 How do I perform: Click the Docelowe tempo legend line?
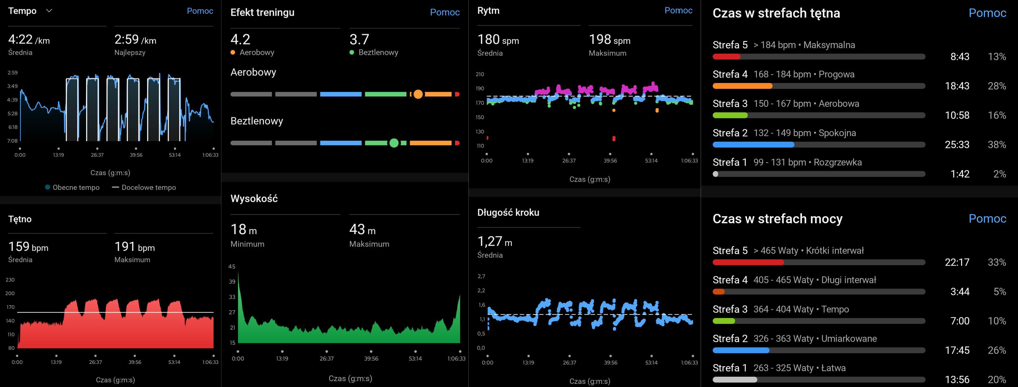pyautogui.click(x=115, y=187)
